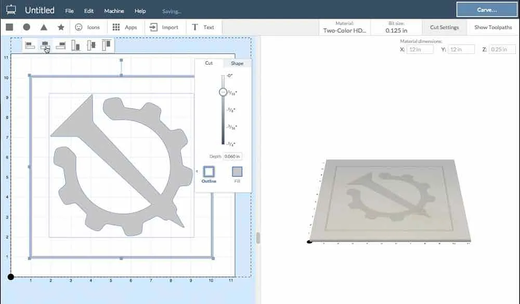Open the Machine menu

pyautogui.click(x=114, y=11)
